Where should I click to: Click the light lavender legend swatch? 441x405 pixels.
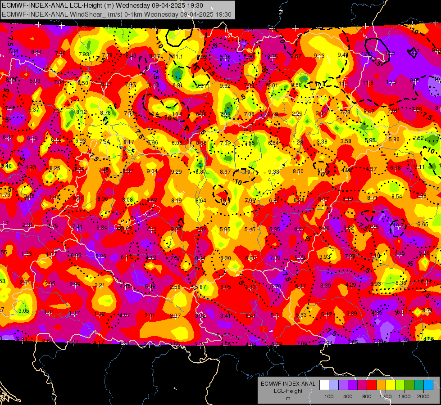[x=334, y=385]
